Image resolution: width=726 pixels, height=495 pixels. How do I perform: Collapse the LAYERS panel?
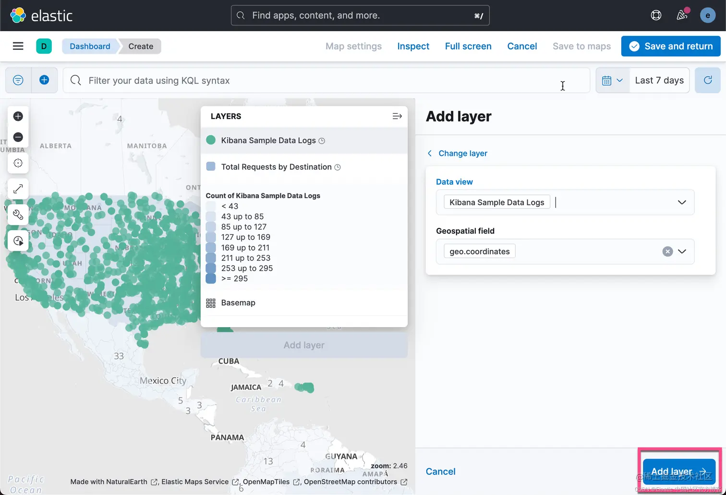tap(397, 116)
